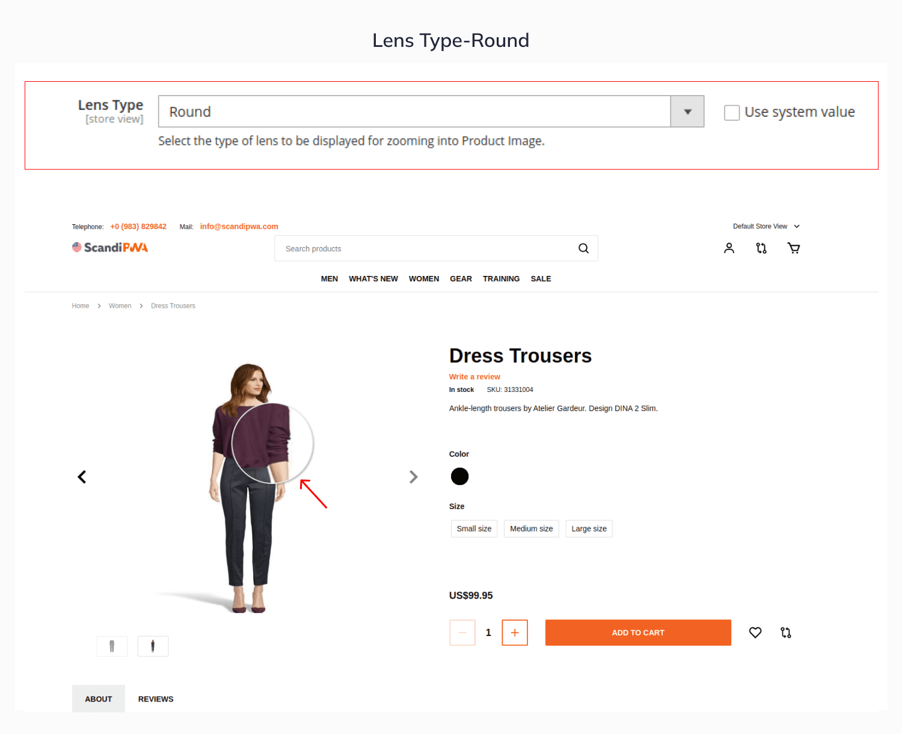
Task: Open the MEN menu
Action: tap(330, 279)
